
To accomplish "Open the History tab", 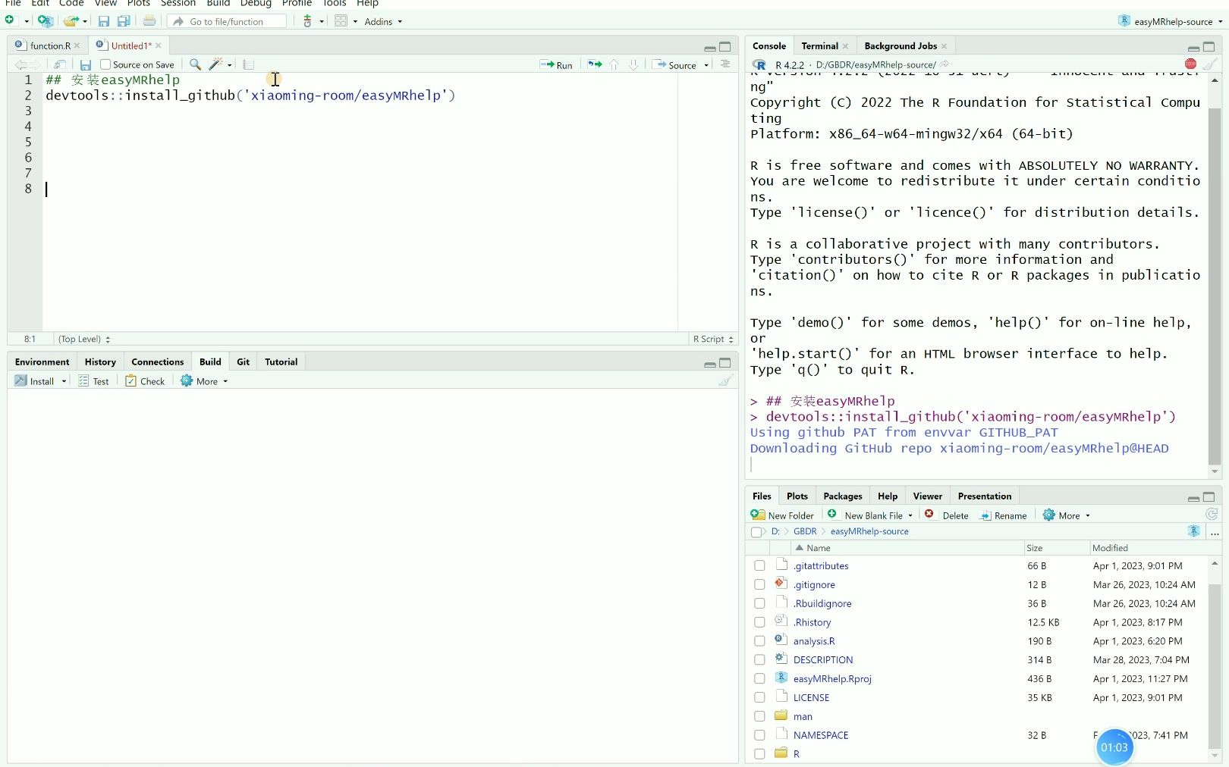I will [100, 362].
